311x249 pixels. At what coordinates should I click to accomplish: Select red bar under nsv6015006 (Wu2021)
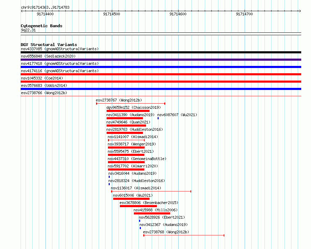[131, 199]
